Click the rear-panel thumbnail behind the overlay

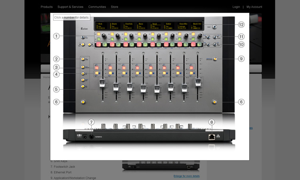coord(161,165)
